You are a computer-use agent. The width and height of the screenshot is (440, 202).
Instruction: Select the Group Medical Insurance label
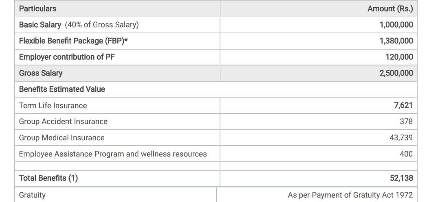tap(62, 138)
